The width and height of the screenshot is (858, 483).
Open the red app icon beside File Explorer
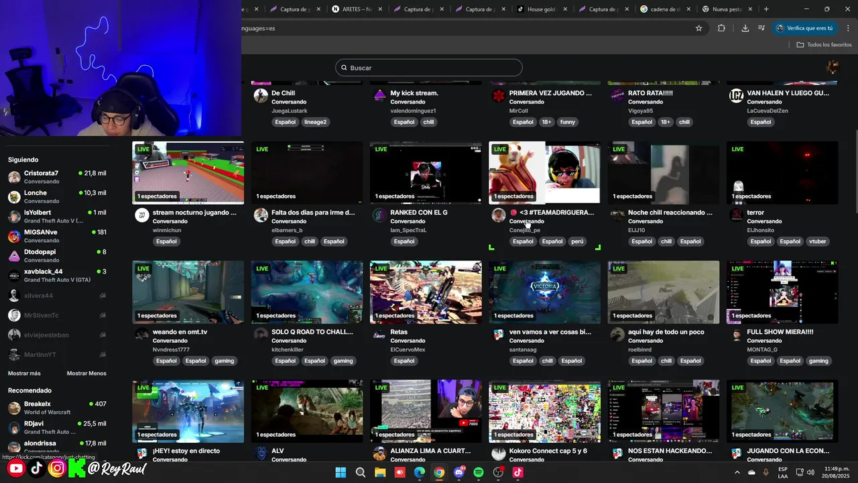pos(400,472)
